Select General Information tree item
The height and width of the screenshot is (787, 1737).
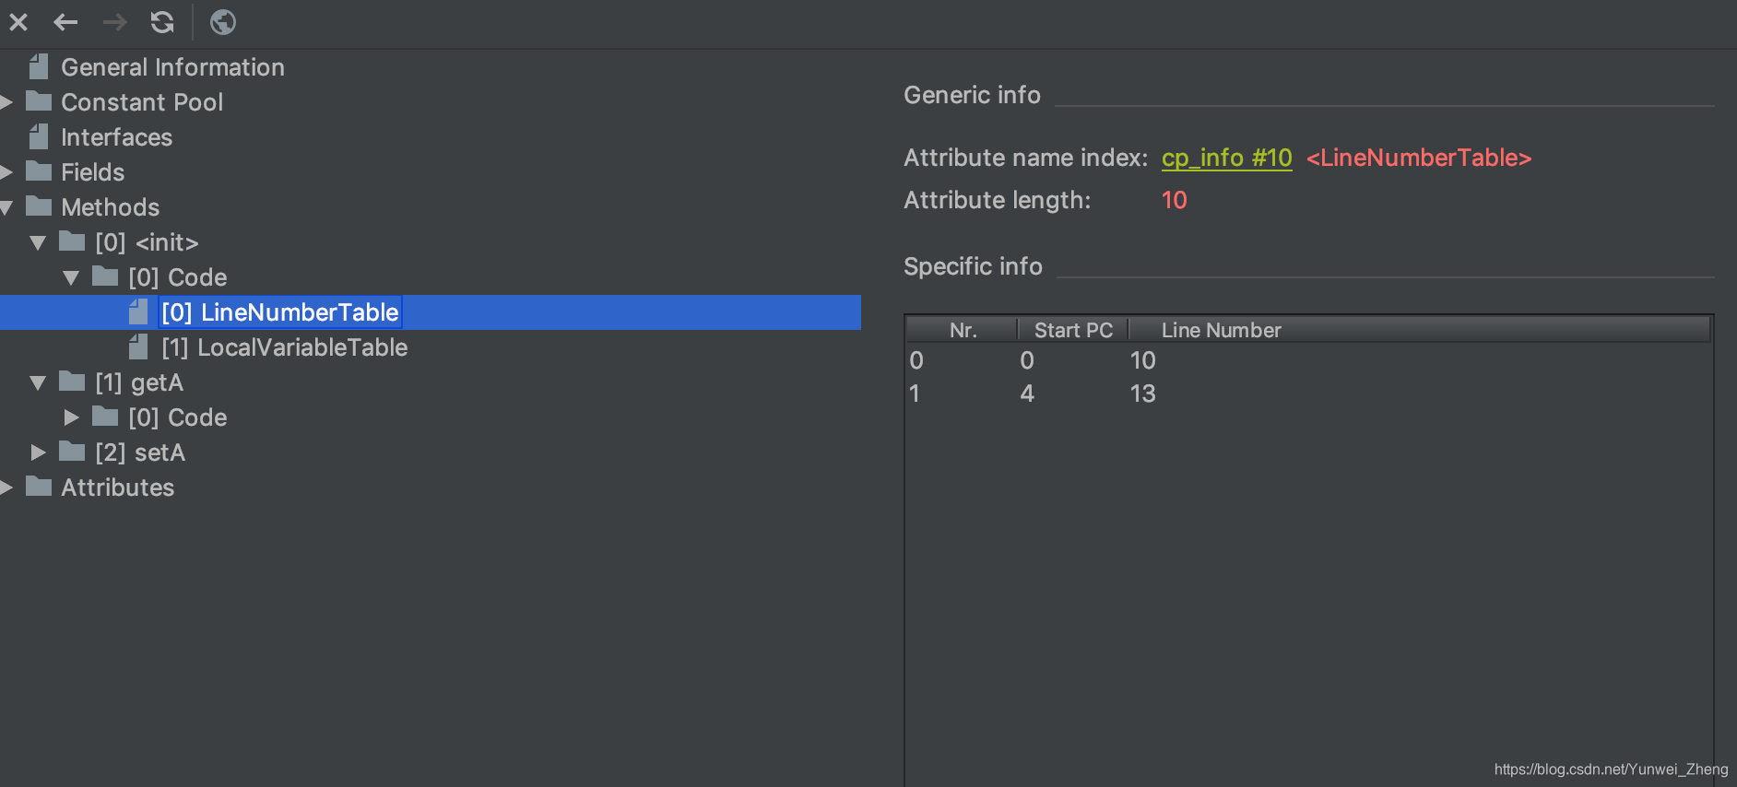(x=172, y=67)
